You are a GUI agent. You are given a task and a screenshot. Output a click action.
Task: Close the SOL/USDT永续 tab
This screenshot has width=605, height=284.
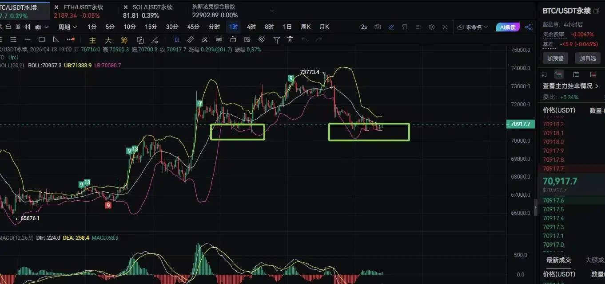click(x=126, y=7)
